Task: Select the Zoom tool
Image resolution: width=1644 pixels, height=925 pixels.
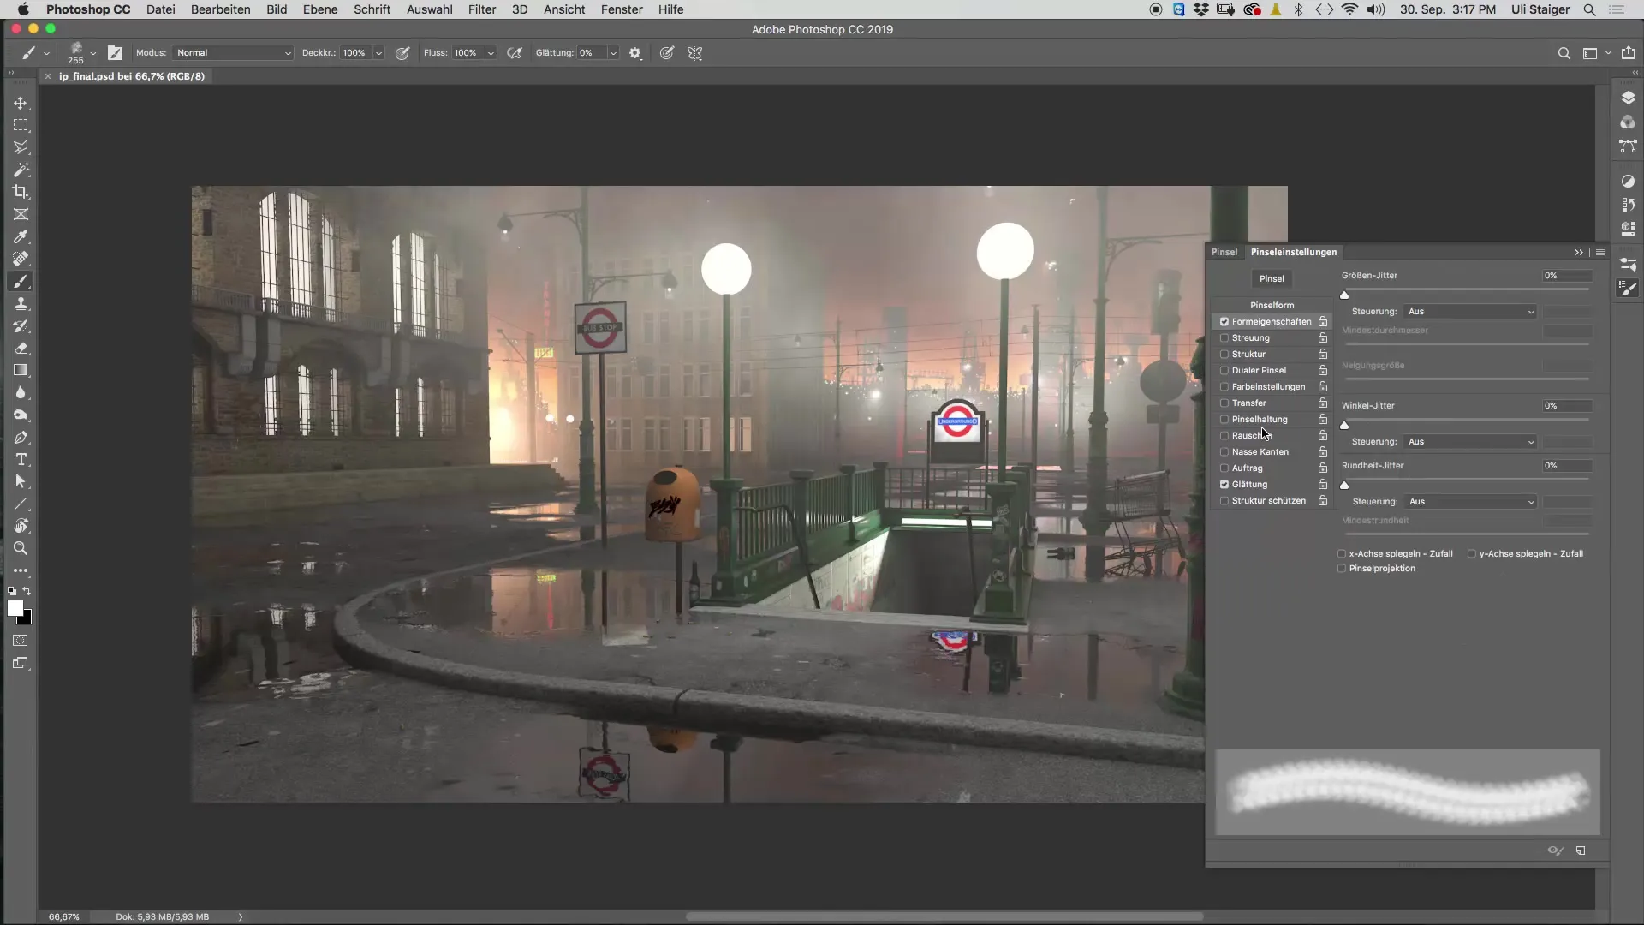Action: (x=21, y=548)
